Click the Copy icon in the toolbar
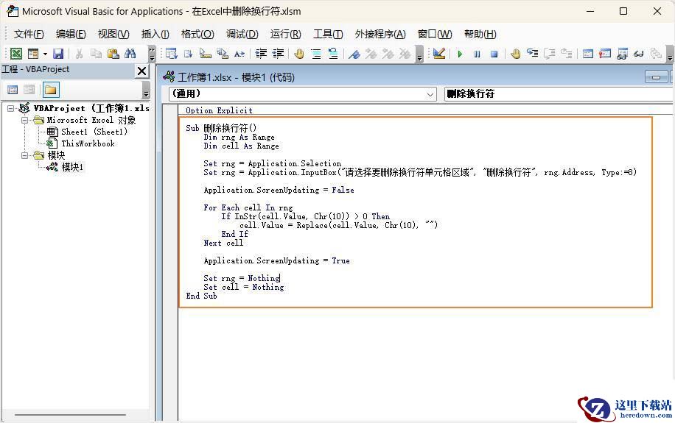The height and width of the screenshot is (423, 675). tap(96, 53)
